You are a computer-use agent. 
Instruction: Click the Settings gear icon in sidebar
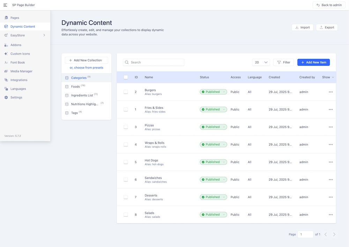(x=6, y=97)
